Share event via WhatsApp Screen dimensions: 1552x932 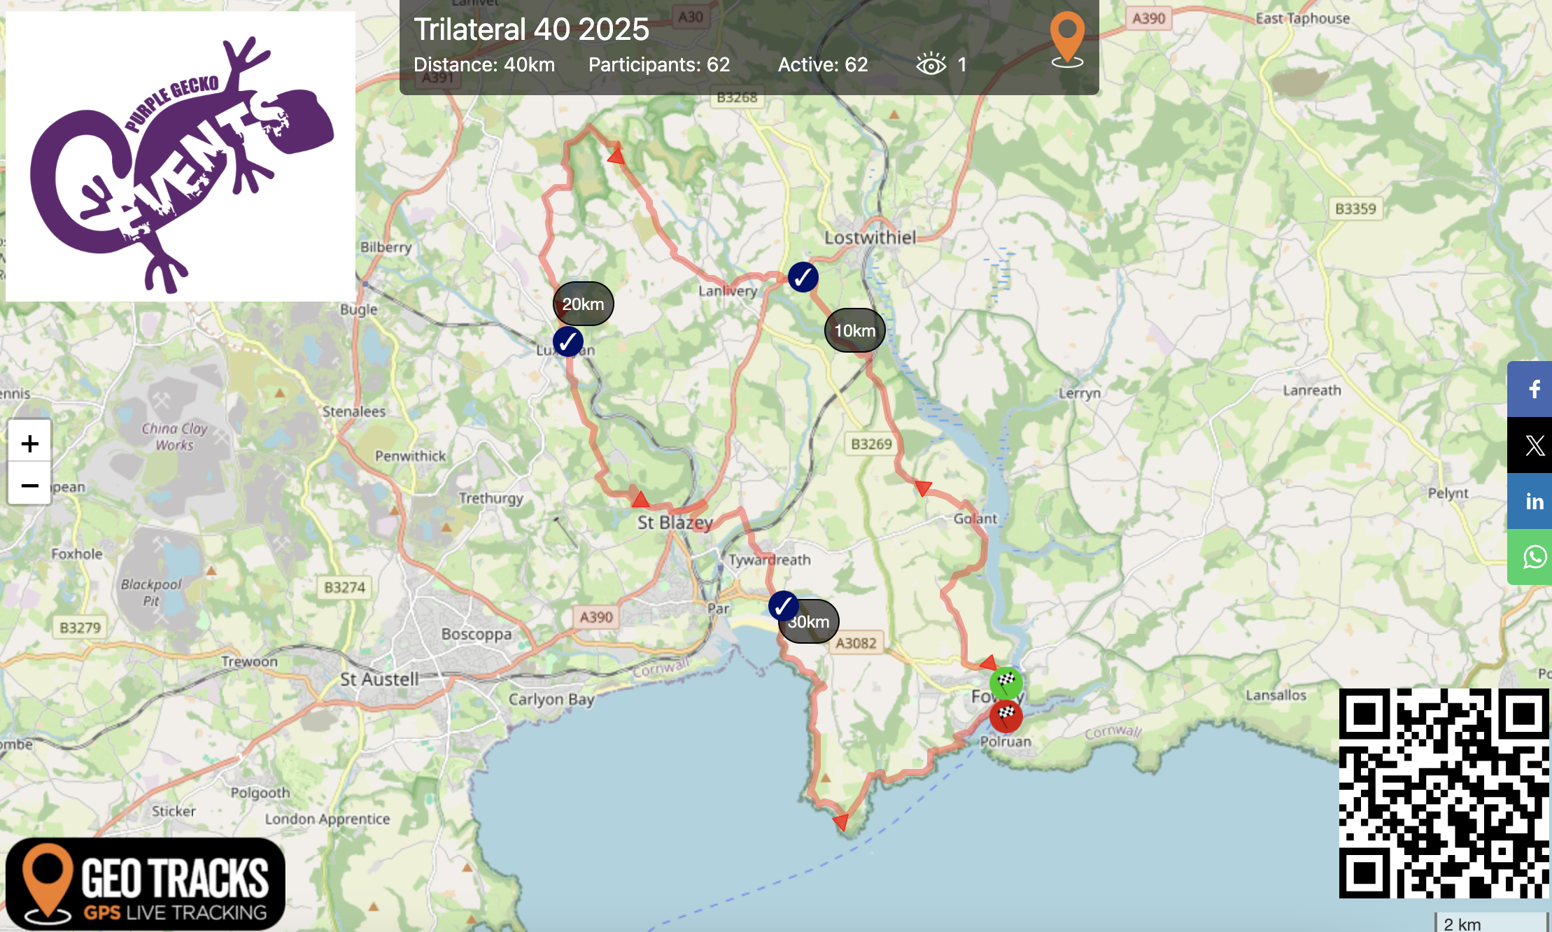(1534, 557)
